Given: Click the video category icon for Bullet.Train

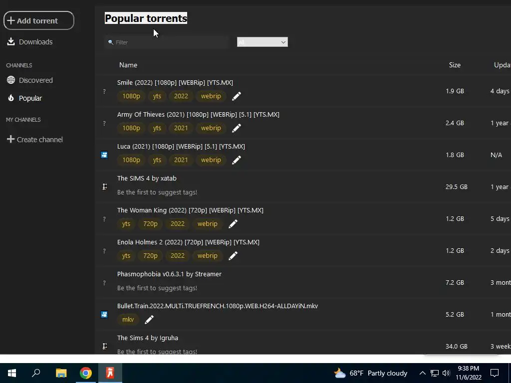Looking at the screenshot, I should click(x=104, y=315).
